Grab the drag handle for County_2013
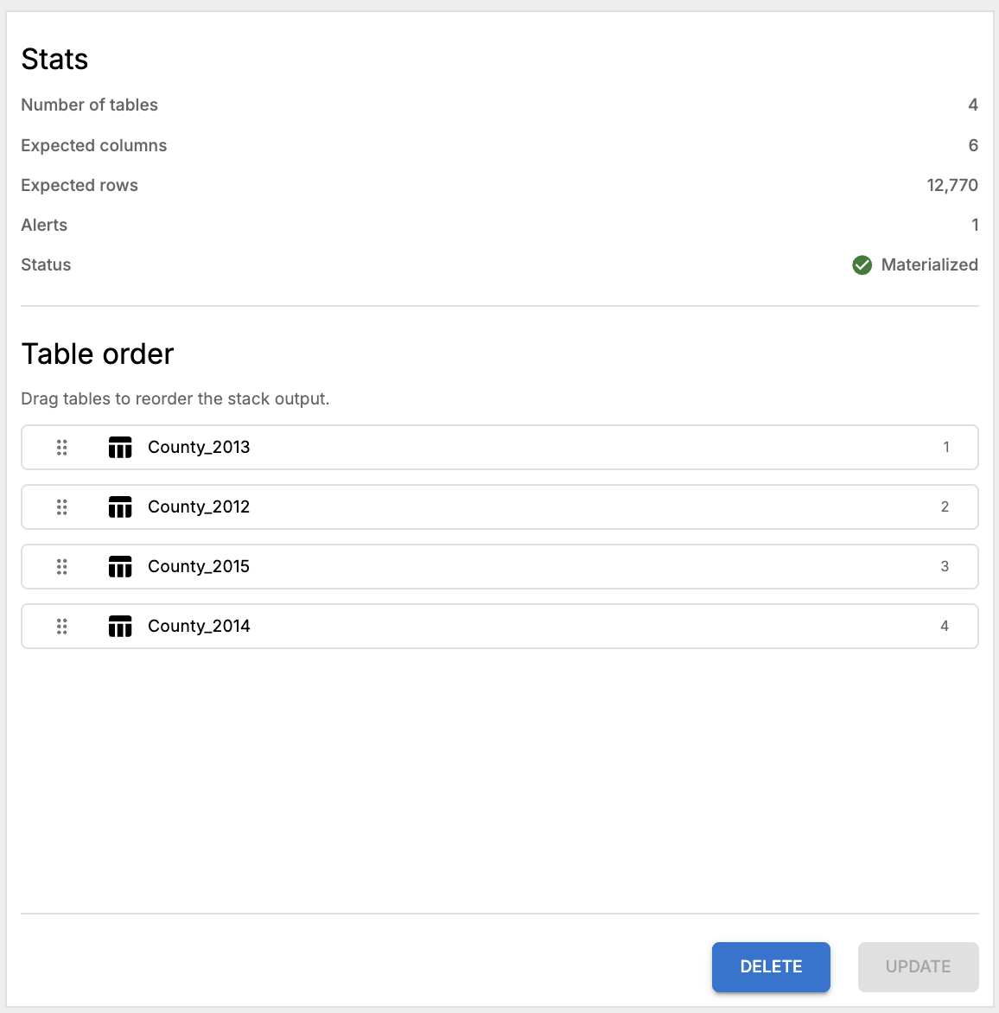Image resolution: width=999 pixels, height=1013 pixels. coord(62,447)
